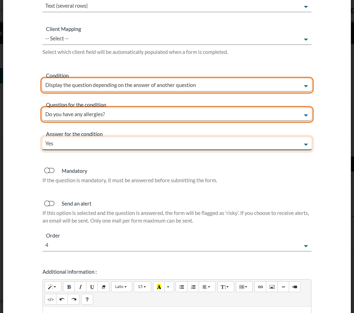Toggle the Mandatory switch
This screenshot has height=313, width=354.
tap(49, 170)
